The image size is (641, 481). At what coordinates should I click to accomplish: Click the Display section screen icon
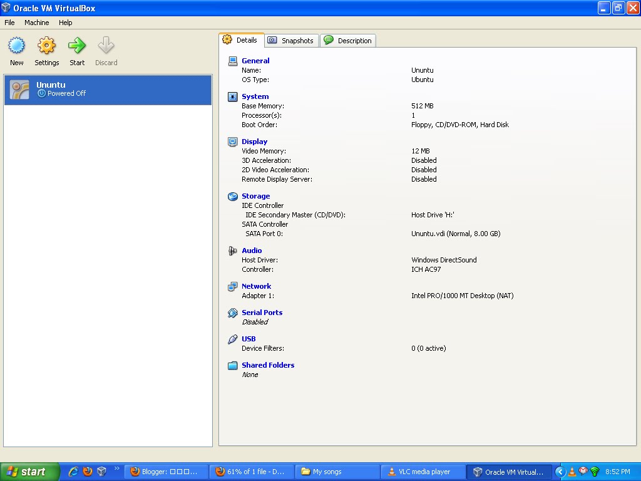click(233, 142)
